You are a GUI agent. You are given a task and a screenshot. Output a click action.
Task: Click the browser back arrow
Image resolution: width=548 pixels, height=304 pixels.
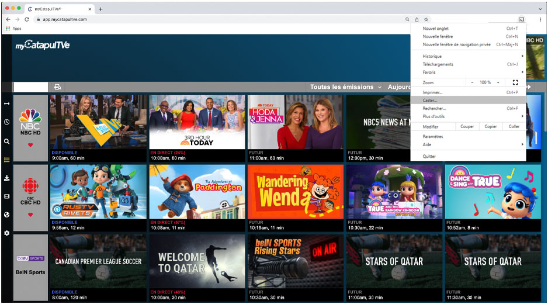[8, 19]
